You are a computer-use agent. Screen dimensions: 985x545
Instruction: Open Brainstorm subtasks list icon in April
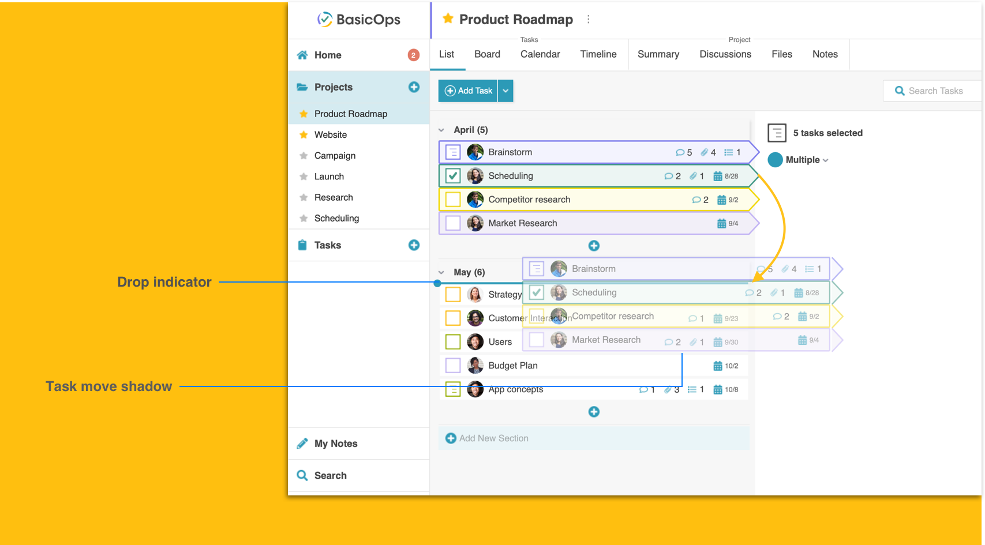pyautogui.click(x=728, y=152)
